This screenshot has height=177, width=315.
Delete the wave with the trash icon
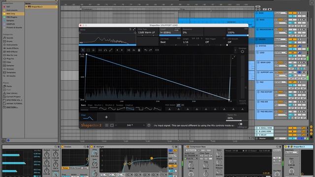(139, 50)
